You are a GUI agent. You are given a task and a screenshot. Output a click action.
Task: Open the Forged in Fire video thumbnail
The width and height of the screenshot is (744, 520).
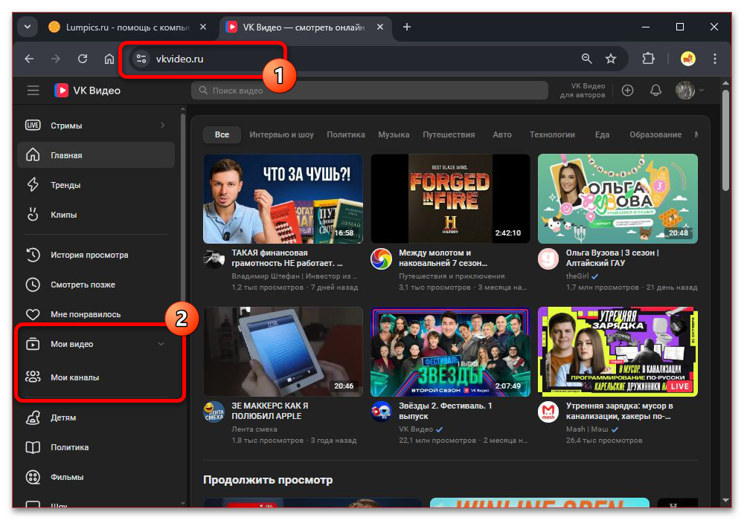[x=450, y=198]
